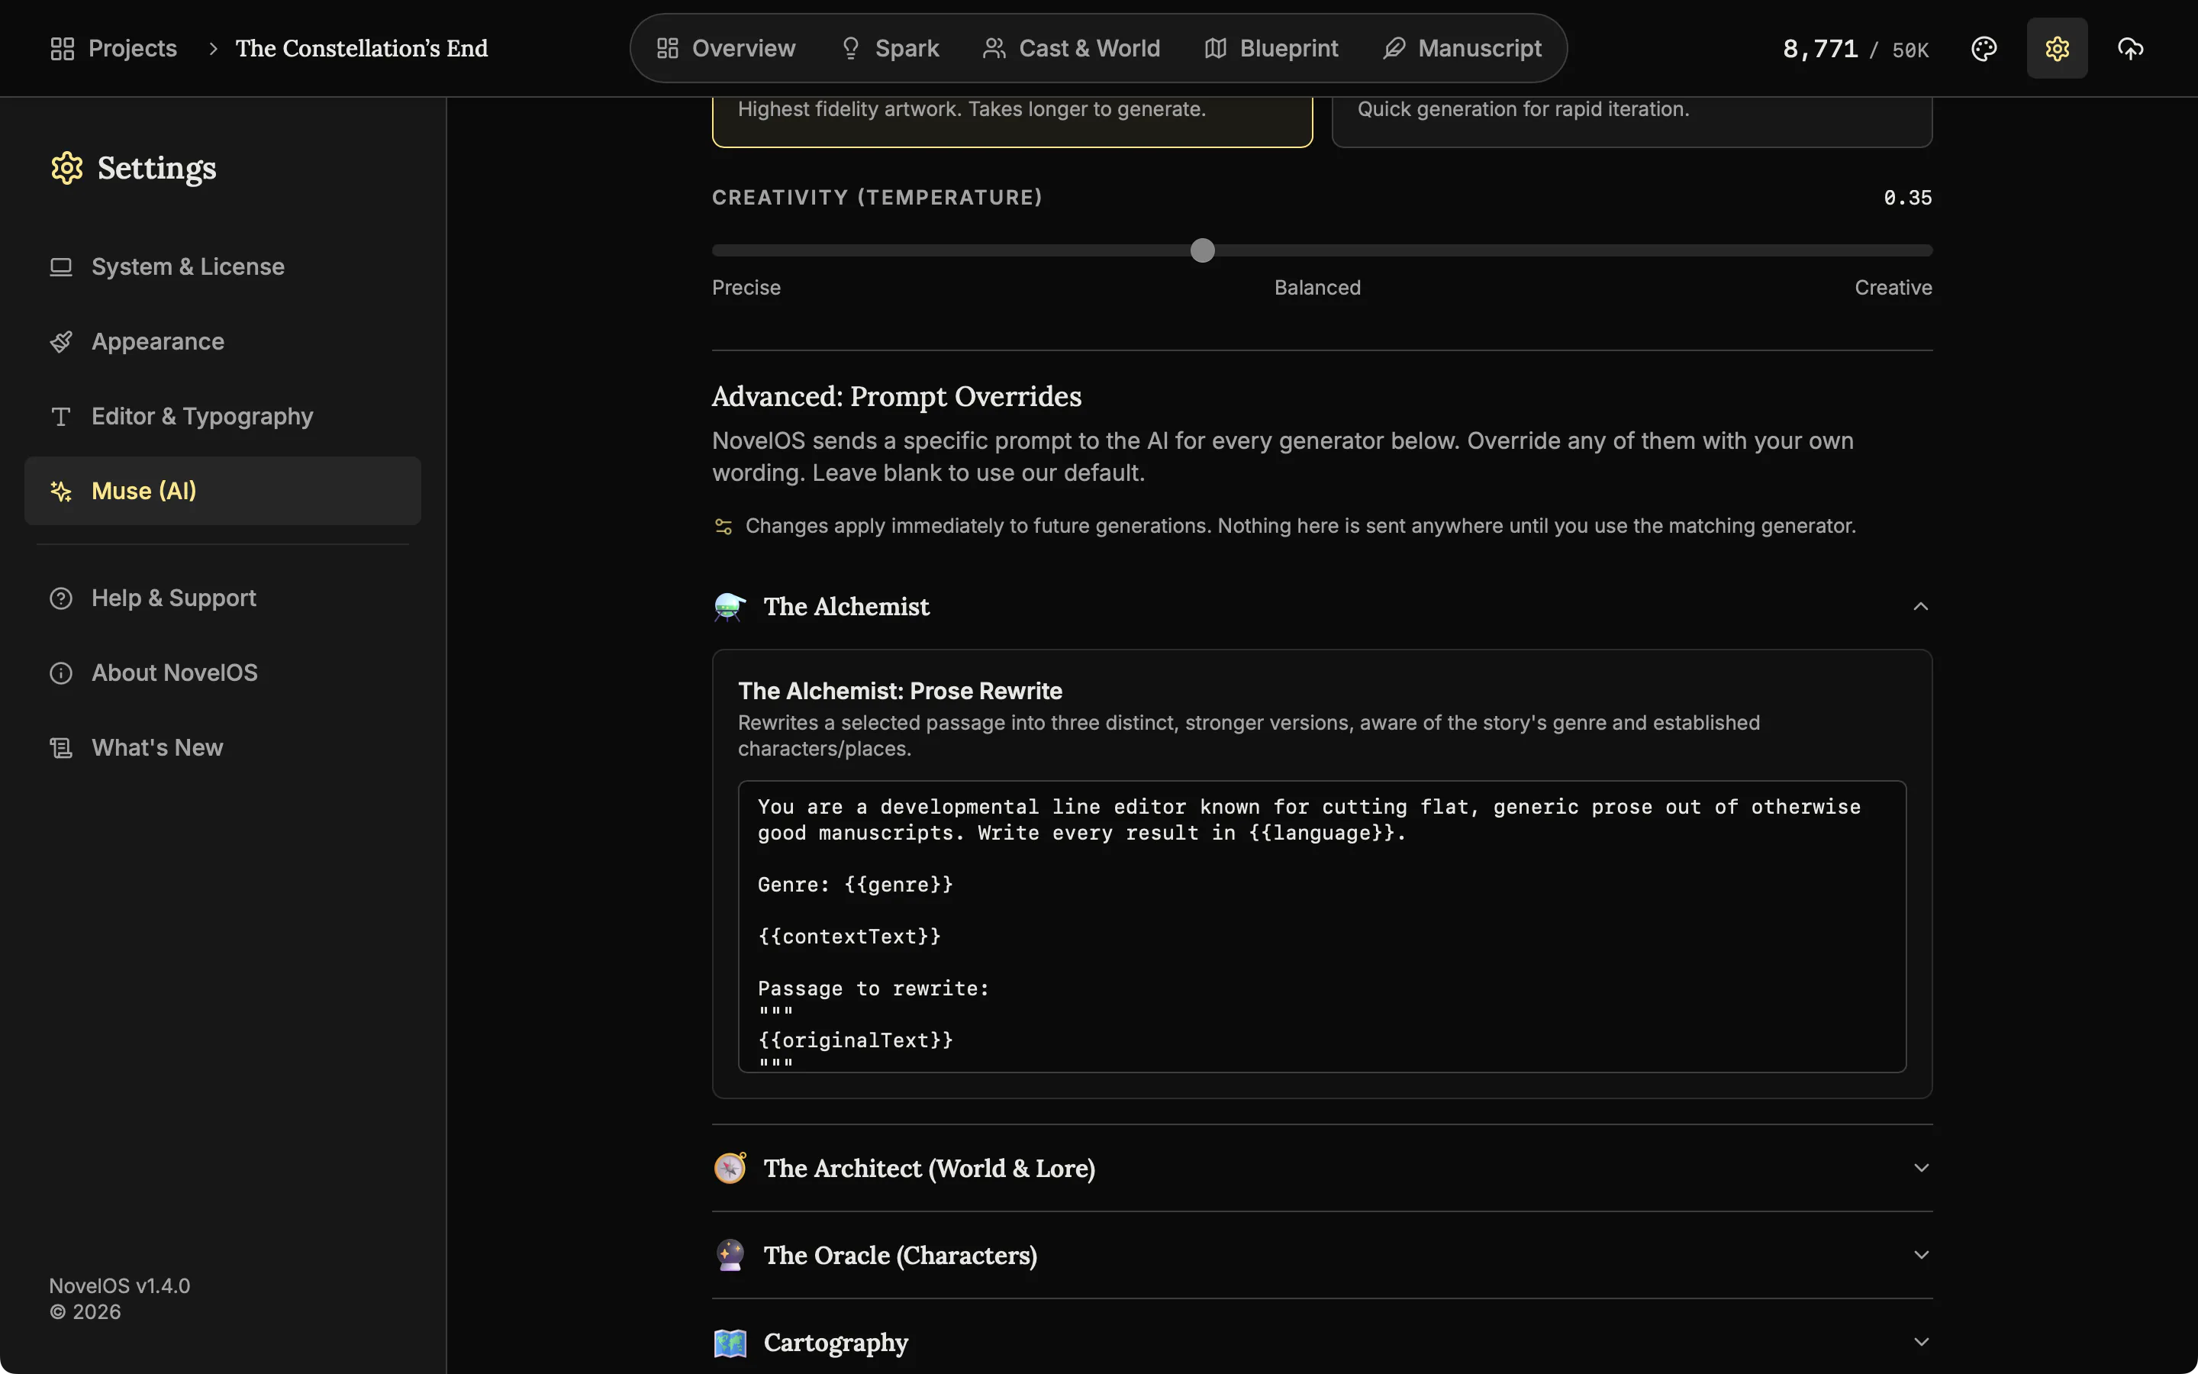
Task: Click the System & License laptop icon
Action: click(61, 267)
